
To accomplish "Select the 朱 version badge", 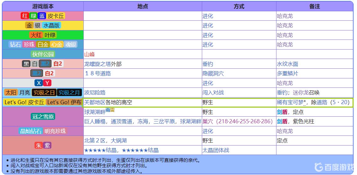I will [x=39, y=146].
